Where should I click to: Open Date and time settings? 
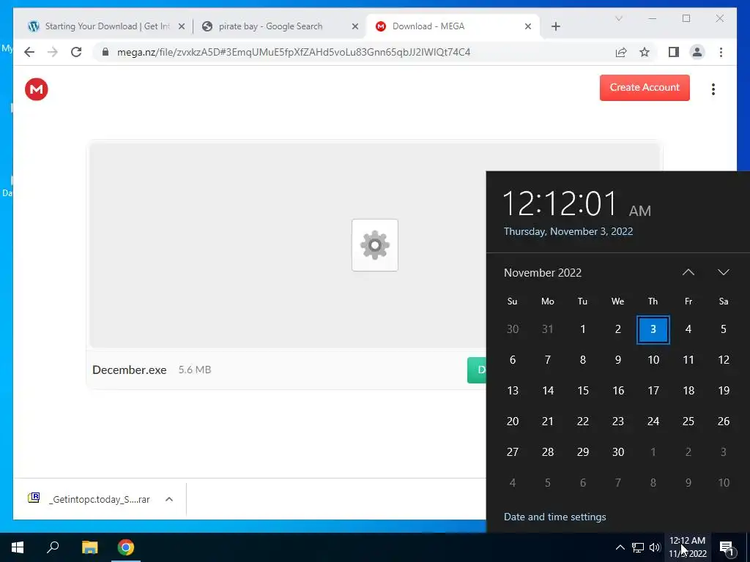554,517
